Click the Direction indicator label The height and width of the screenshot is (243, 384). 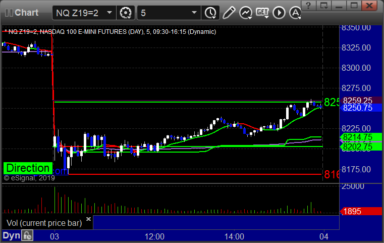pyautogui.click(x=28, y=168)
